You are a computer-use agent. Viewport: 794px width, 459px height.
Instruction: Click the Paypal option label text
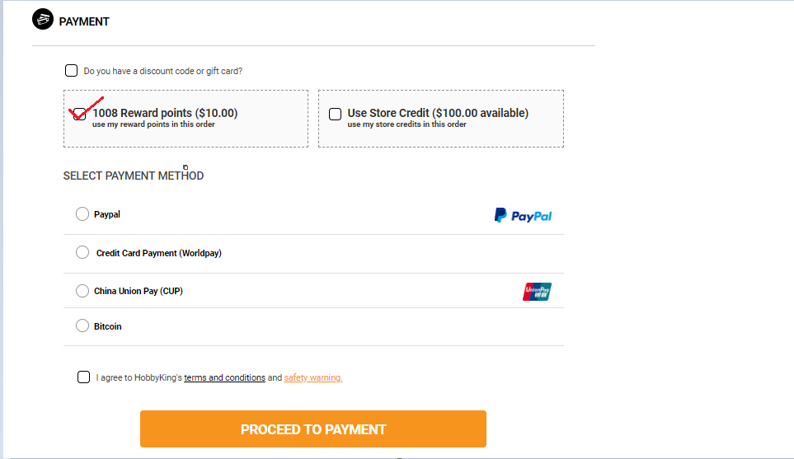[107, 214]
